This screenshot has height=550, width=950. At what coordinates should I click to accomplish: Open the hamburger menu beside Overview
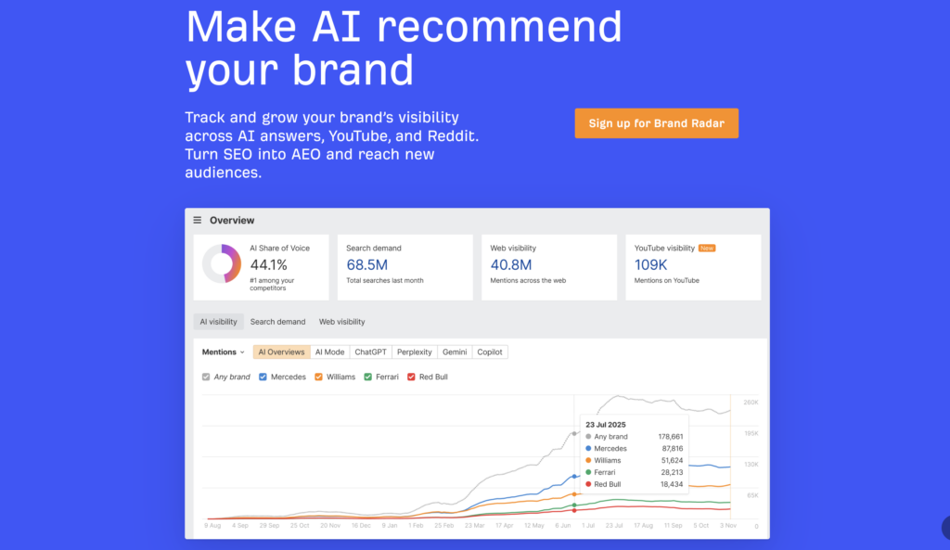pos(197,220)
